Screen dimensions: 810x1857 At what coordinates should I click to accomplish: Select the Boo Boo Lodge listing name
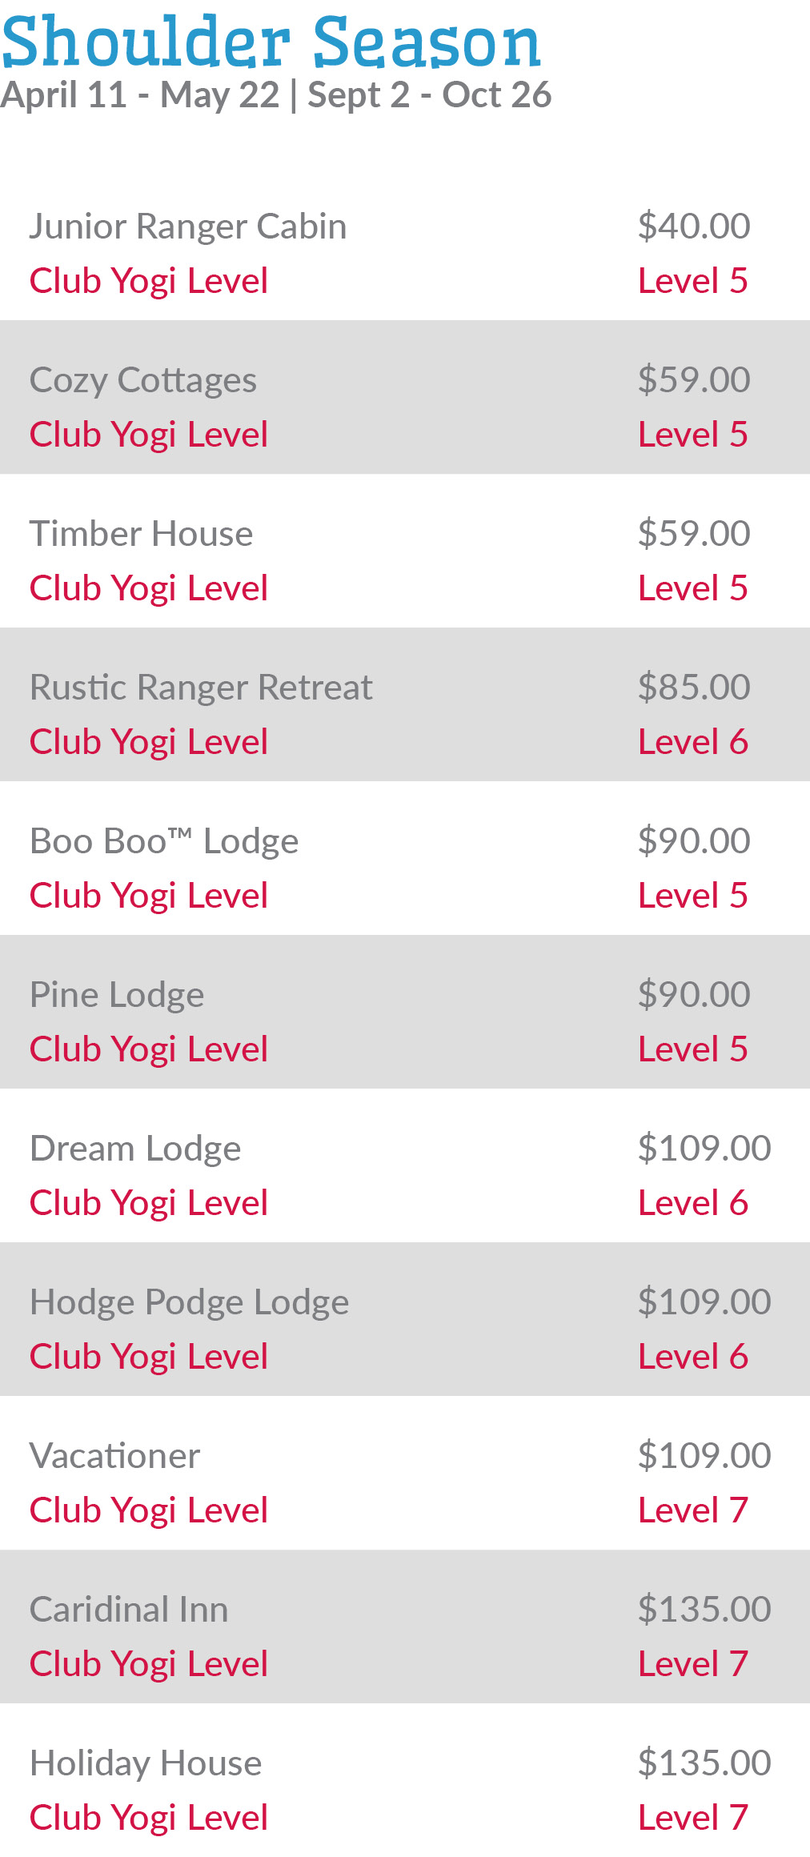(x=164, y=841)
